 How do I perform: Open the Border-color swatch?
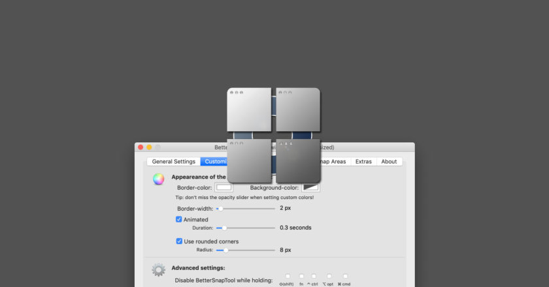pyautogui.click(x=224, y=188)
